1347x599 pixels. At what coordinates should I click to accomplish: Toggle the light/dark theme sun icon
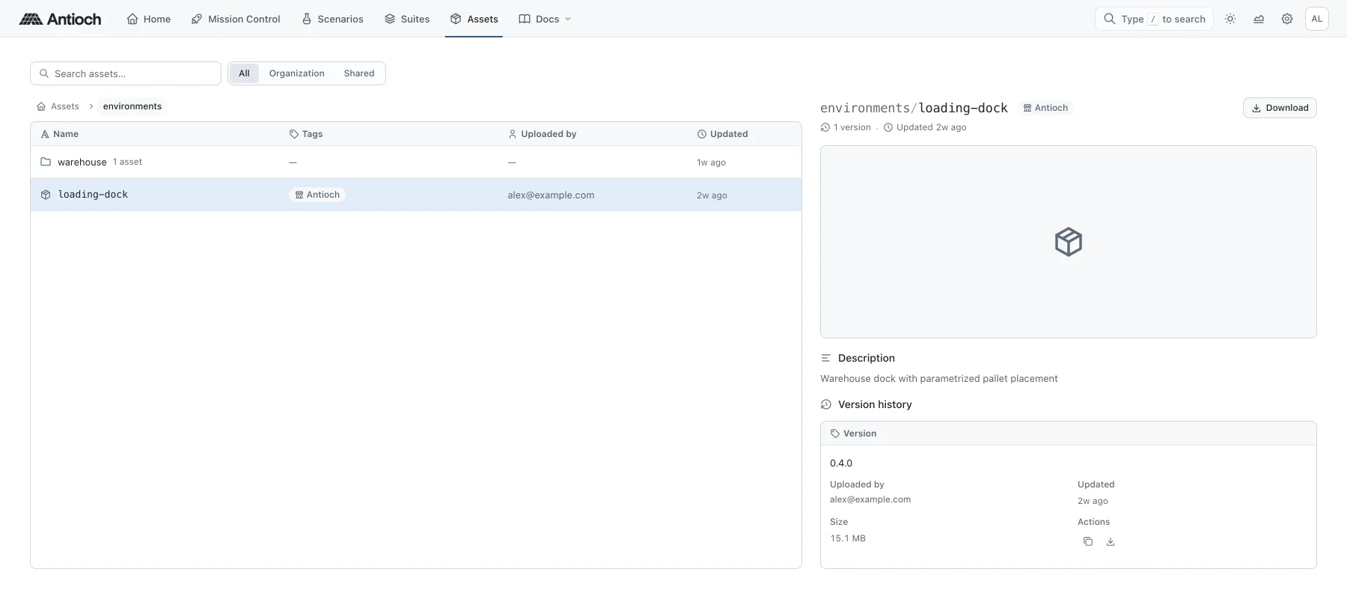[1230, 19]
